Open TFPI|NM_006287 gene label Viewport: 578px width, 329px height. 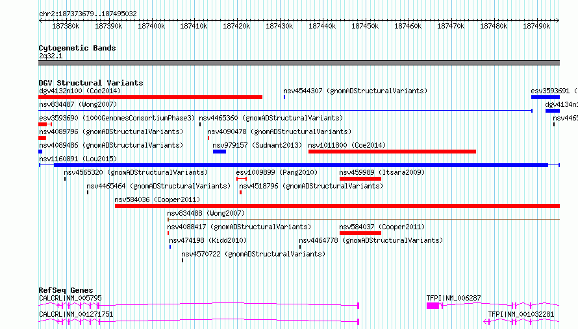453,298
